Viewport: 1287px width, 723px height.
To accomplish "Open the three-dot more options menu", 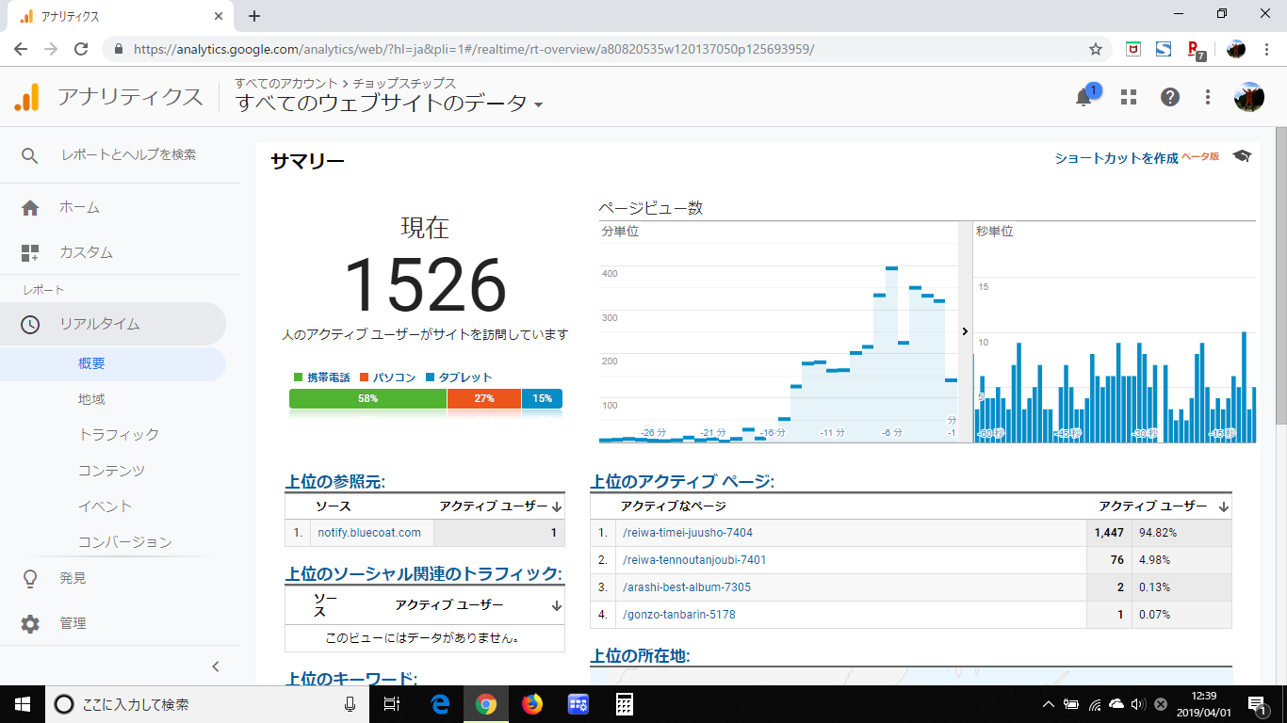I will 1208,97.
